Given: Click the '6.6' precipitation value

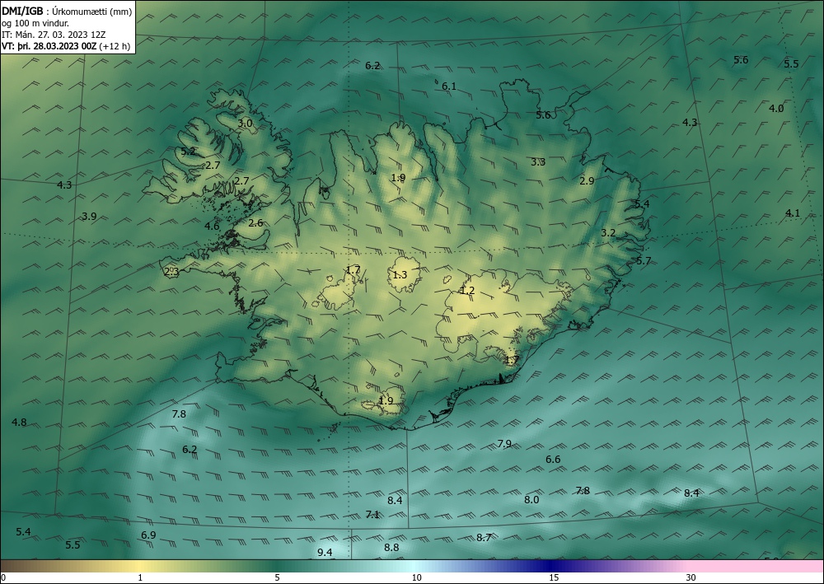Looking at the screenshot, I should 553,459.
